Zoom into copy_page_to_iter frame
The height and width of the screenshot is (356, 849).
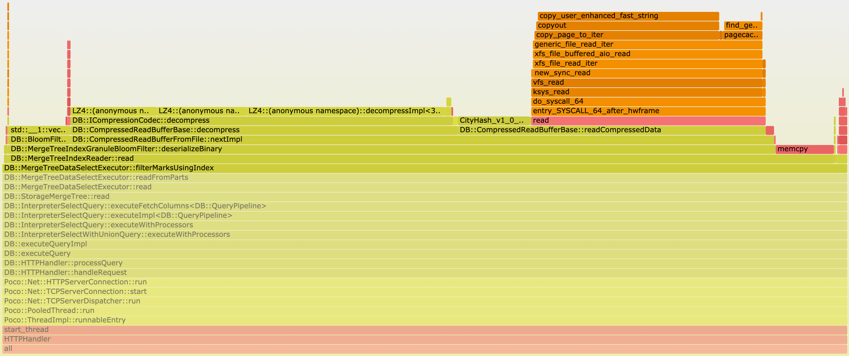[x=626, y=35]
